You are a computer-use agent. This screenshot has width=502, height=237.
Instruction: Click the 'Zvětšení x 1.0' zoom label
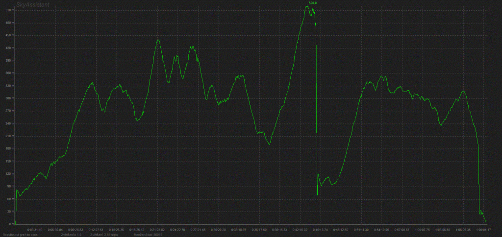click(71, 235)
